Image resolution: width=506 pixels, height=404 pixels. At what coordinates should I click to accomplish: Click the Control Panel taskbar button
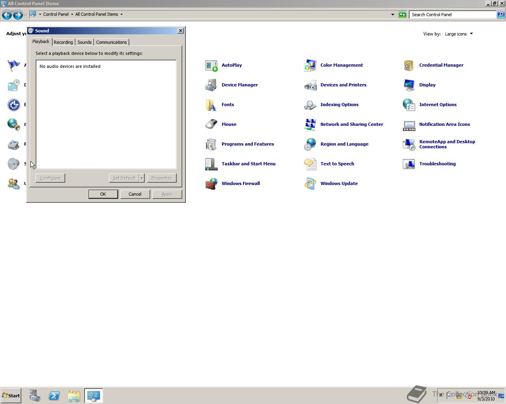pyautogui.click(x=94, y=396)
